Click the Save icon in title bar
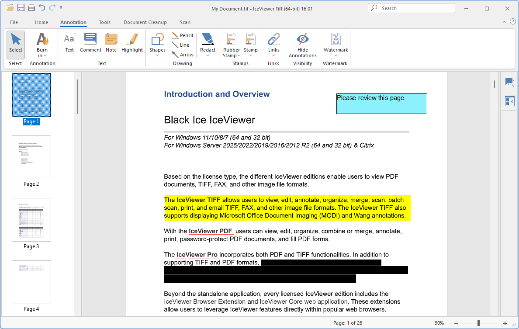 21,8
